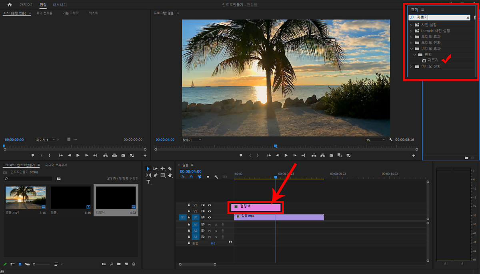Open the 미디어 브라우저 tab
The height and width of the screenshot is (274, 480).
click(56, 165)
